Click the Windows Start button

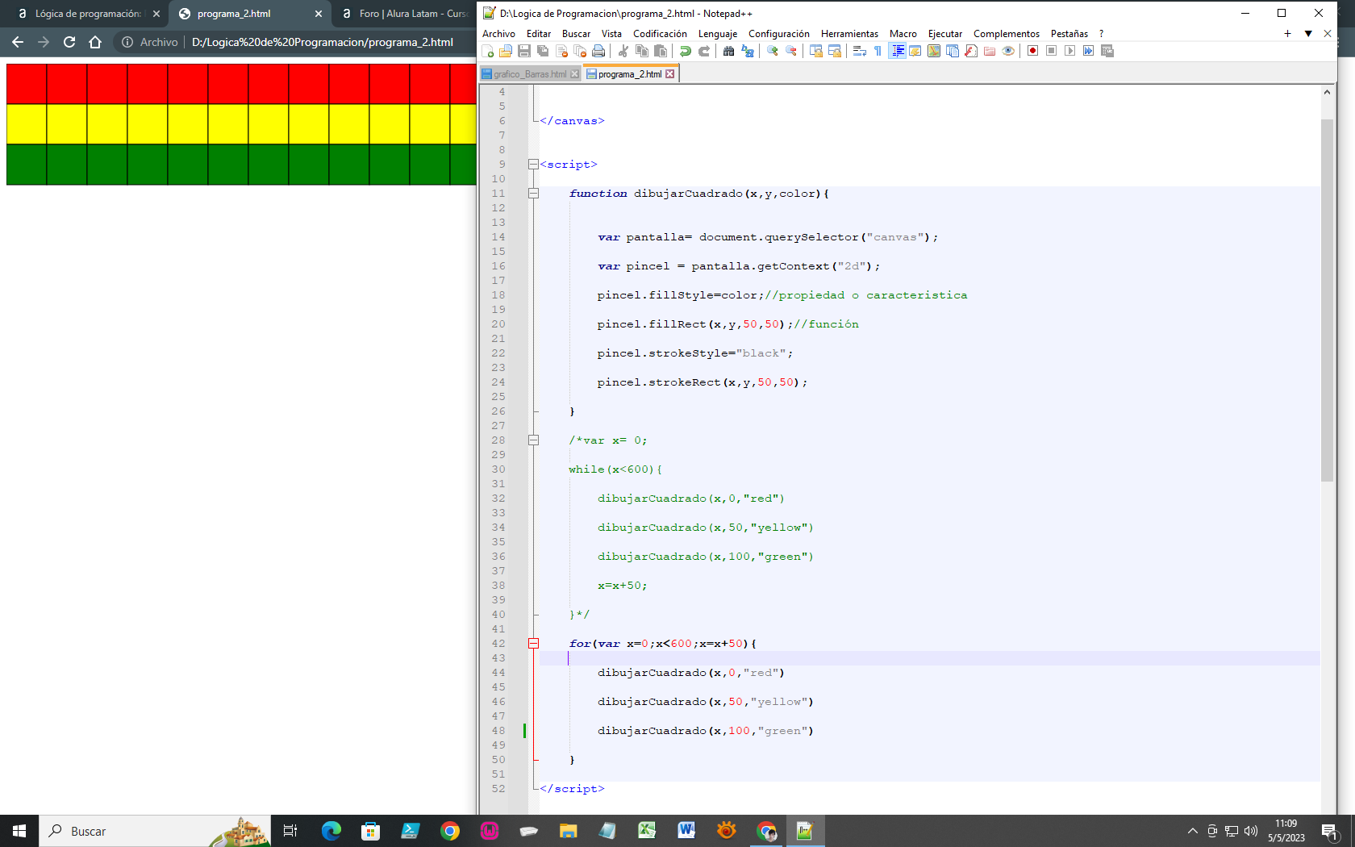(x=19, y=831)
